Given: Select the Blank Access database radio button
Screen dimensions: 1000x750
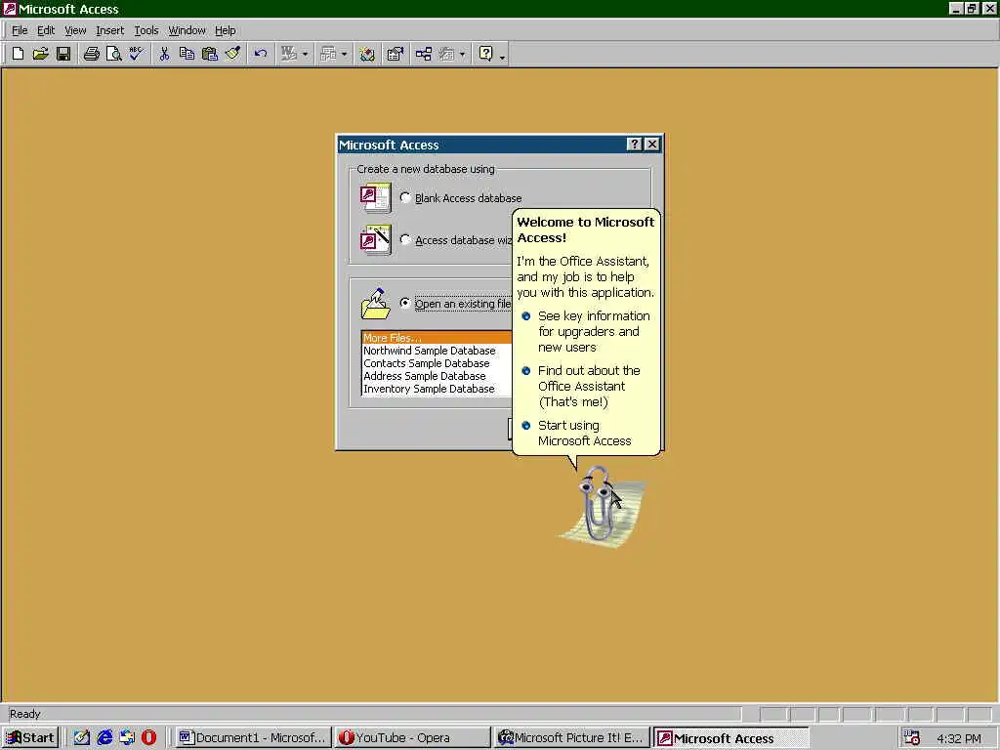Looking at the screenshot, I should (405, 197).
